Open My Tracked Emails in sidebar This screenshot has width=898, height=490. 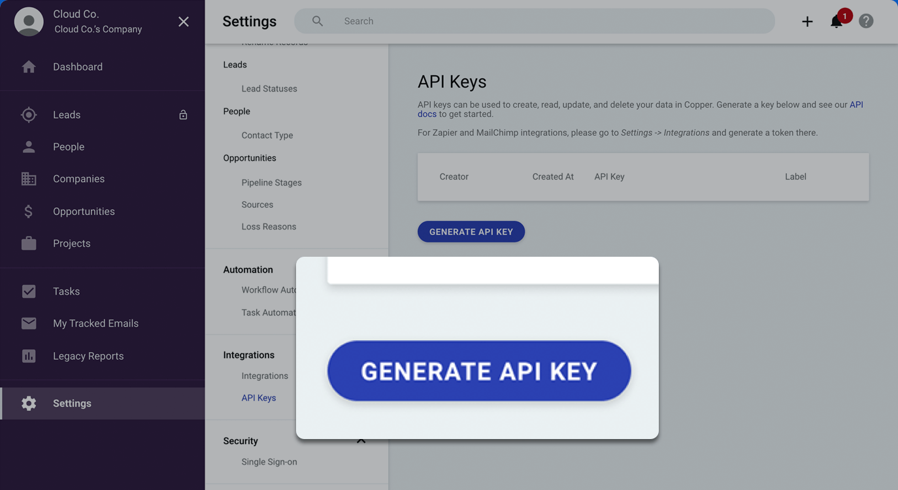95,323
